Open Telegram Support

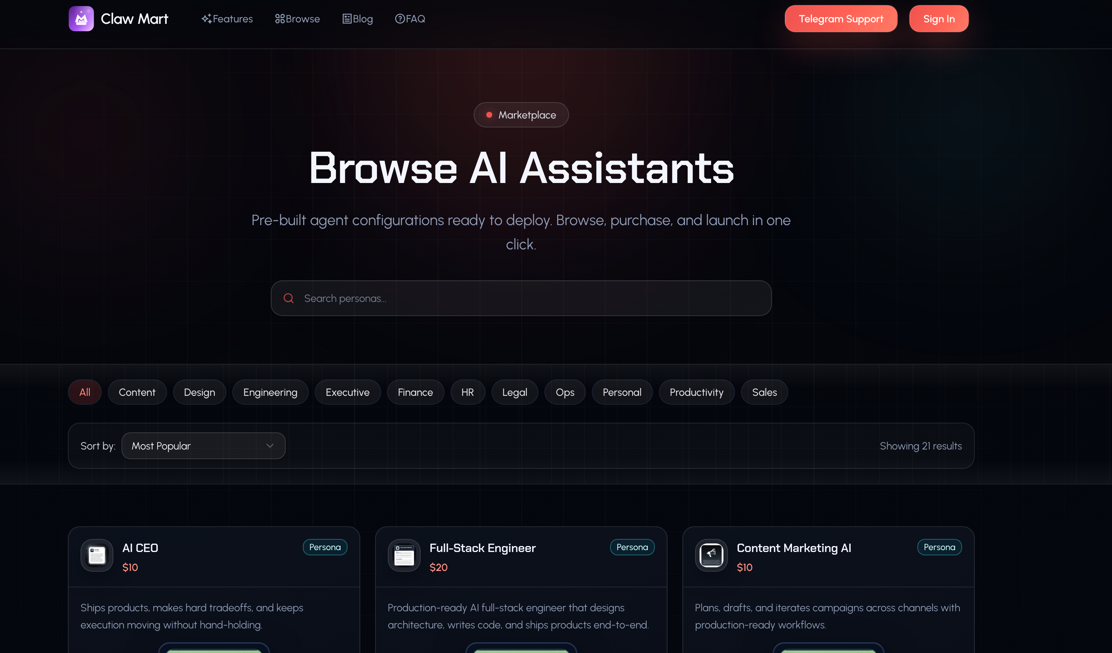tap(841, 19)
